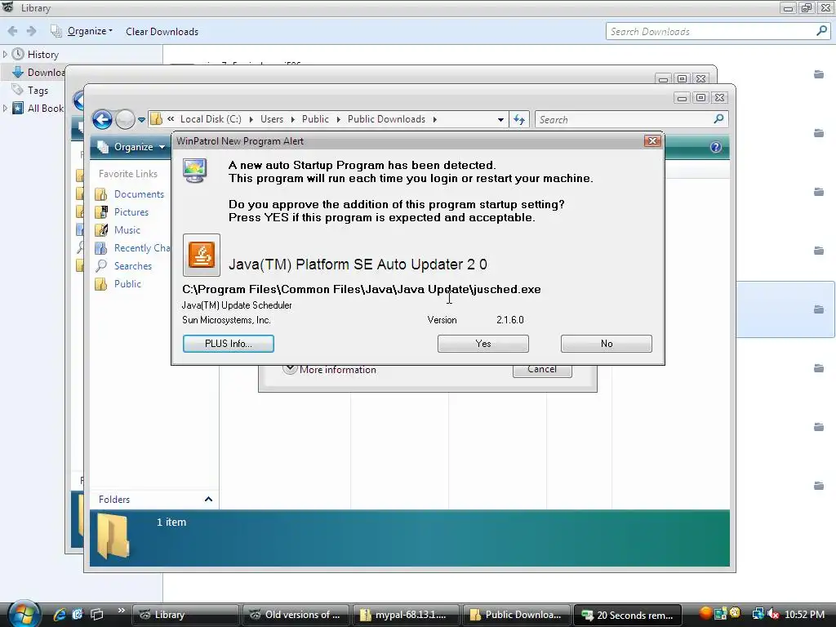Screen dimensions: 836x627
Task: Click the Music folder icon in Favorite Links
Action: click(x=101, y=229)
